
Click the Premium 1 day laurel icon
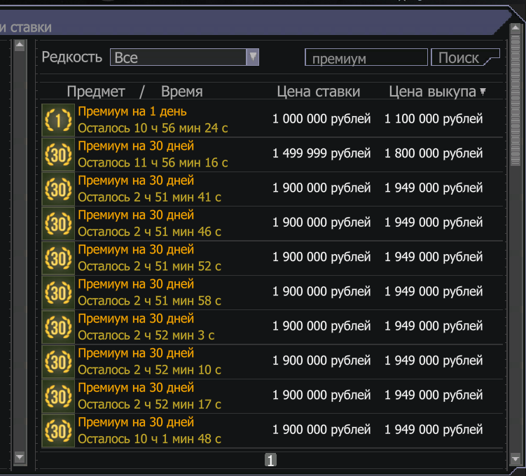(58, 120)
